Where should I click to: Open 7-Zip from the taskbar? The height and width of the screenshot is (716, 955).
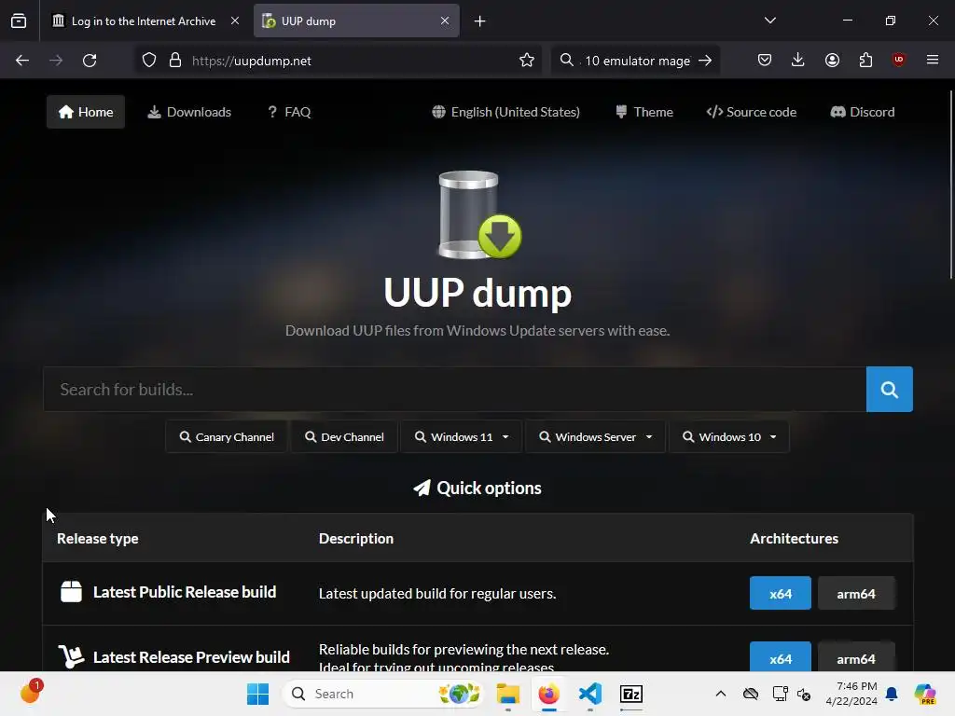tap(631, 694)
